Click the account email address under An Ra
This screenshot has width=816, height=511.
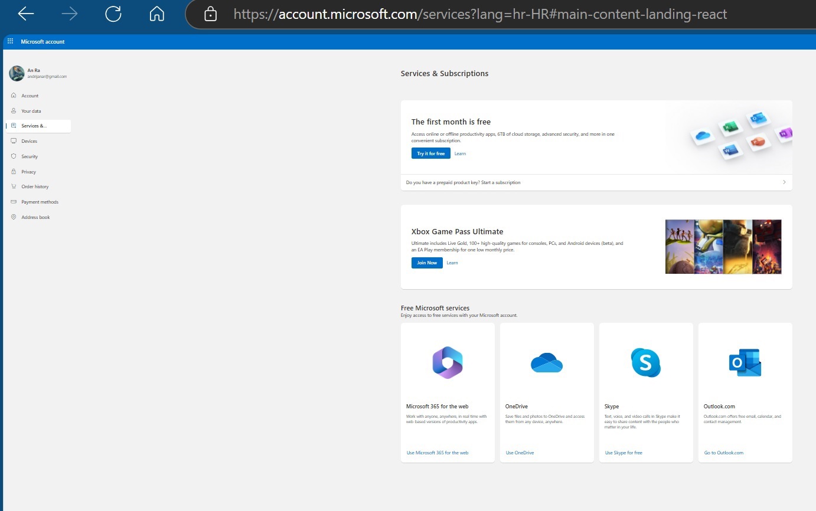[x=47, y=77]
